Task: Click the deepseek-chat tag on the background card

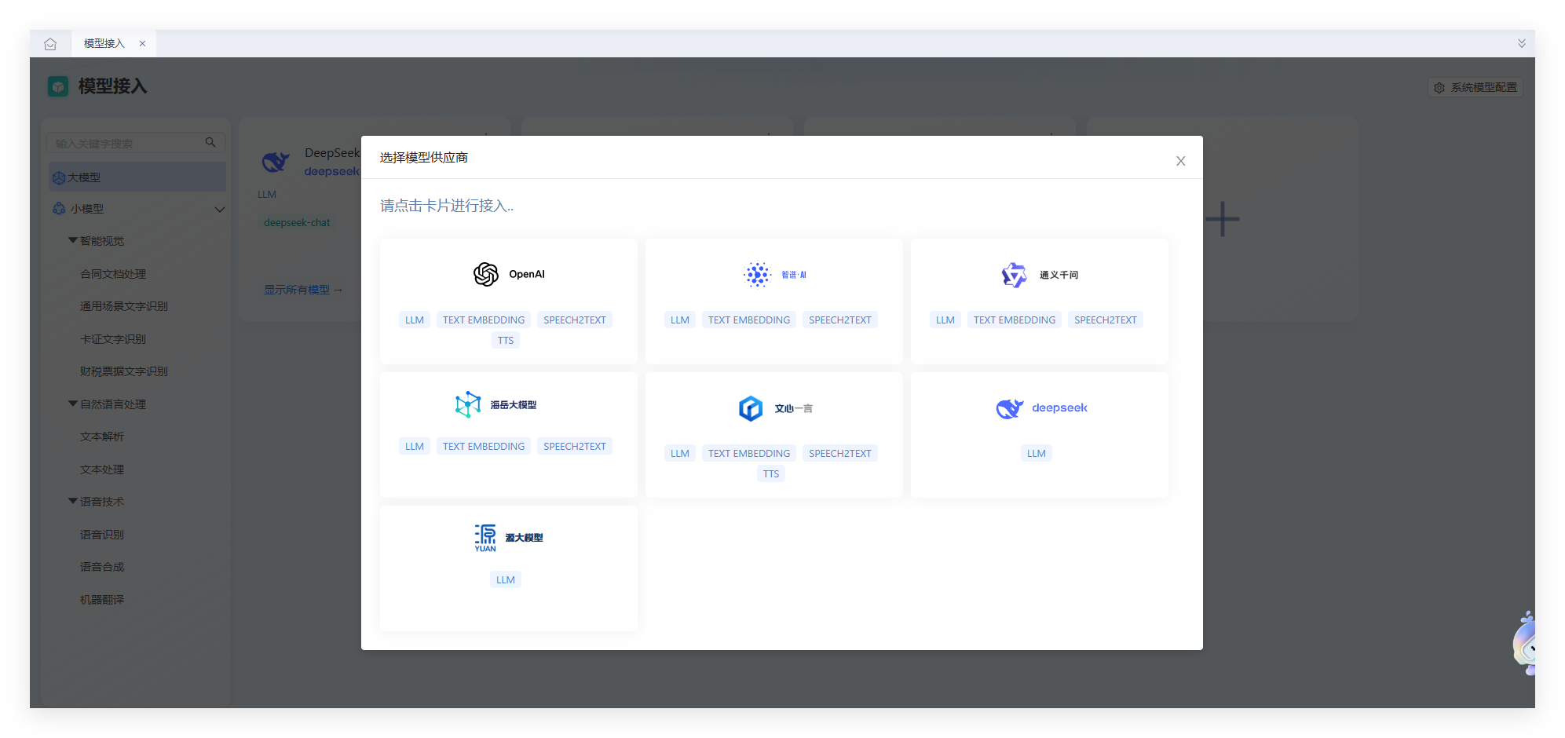Action: 297,223
